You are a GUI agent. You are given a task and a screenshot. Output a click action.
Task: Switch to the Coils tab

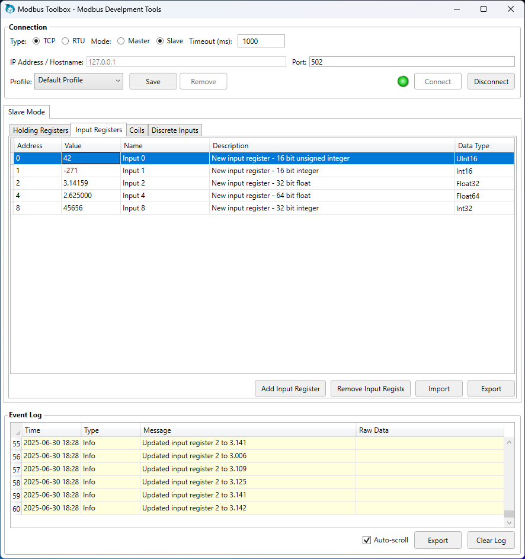point(137,130)
